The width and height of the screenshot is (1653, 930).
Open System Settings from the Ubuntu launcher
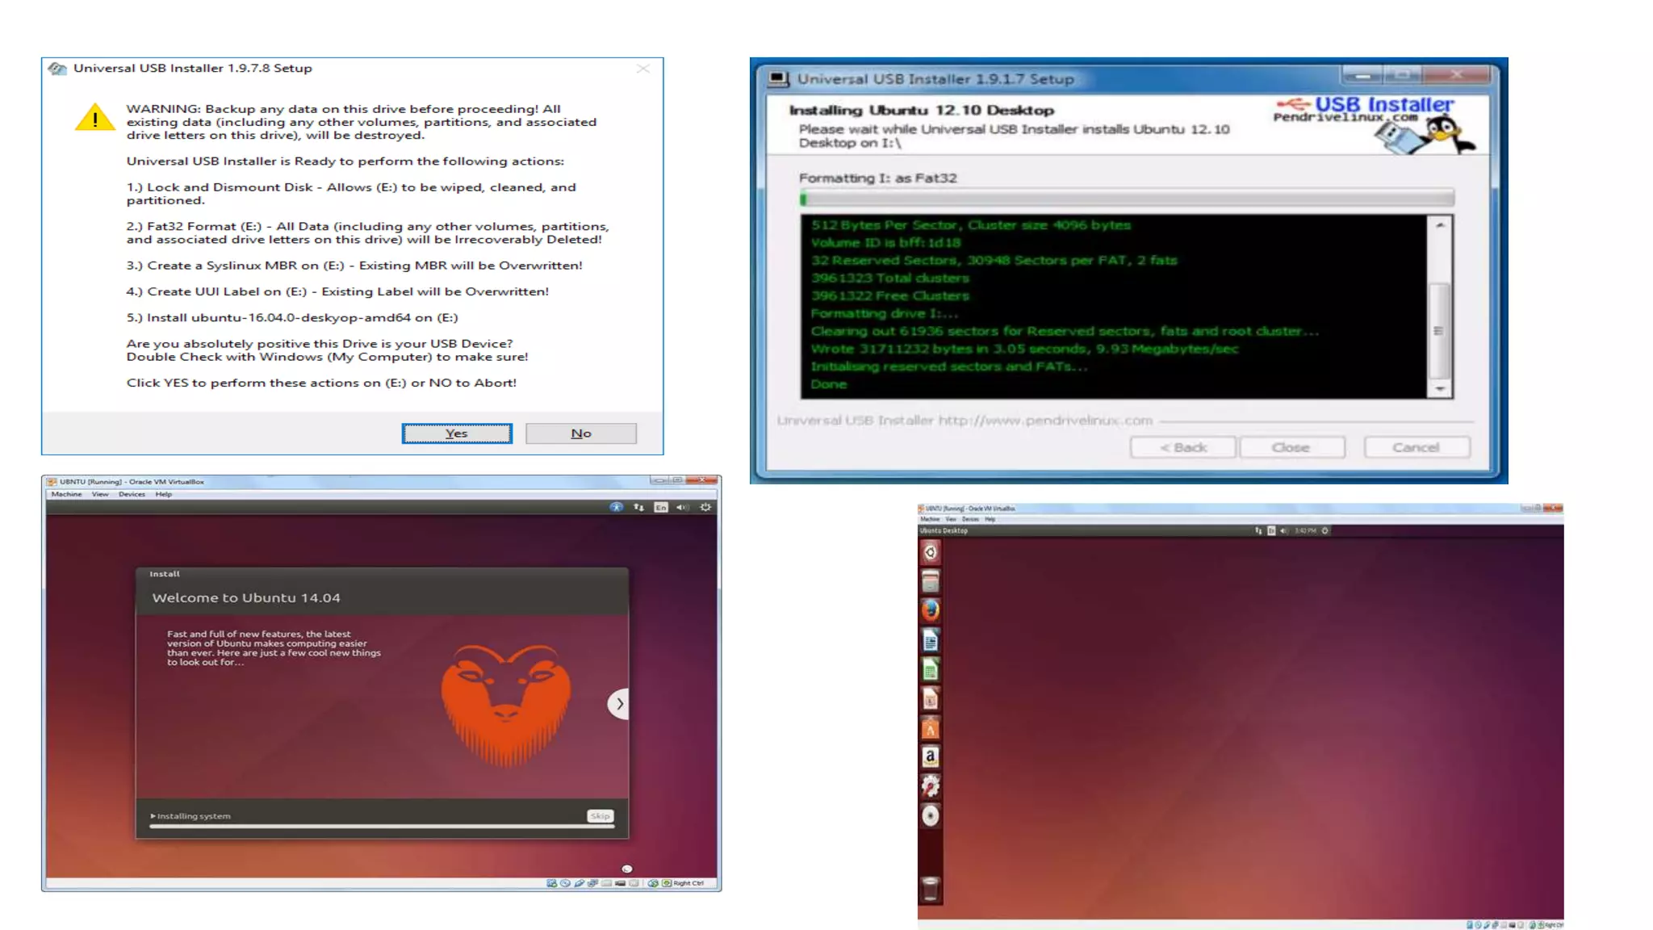[930, 785]
